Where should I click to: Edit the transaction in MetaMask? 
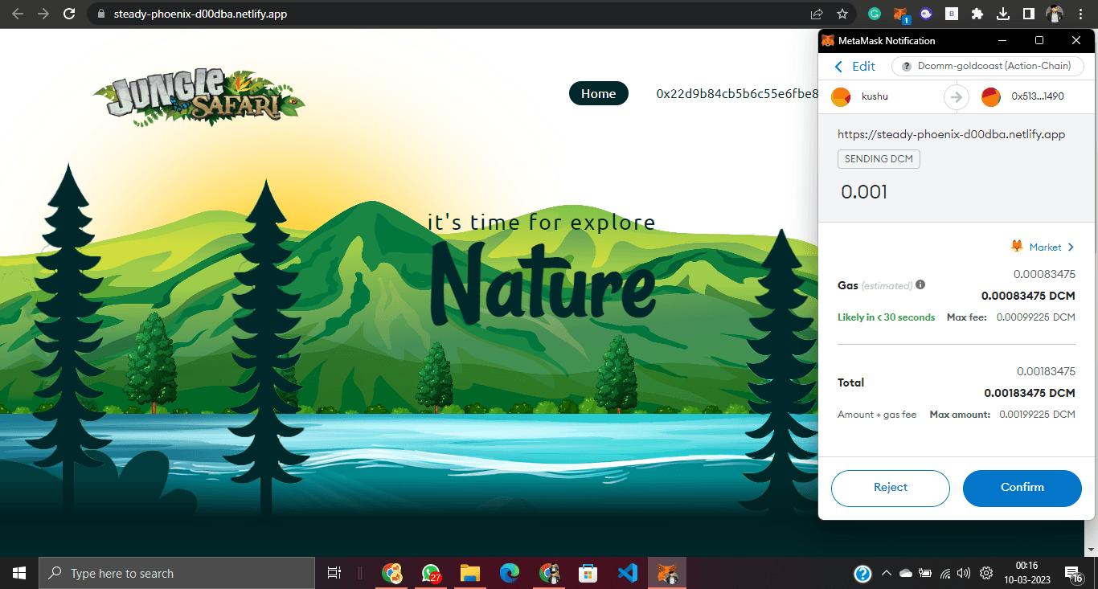coord(864,67)
